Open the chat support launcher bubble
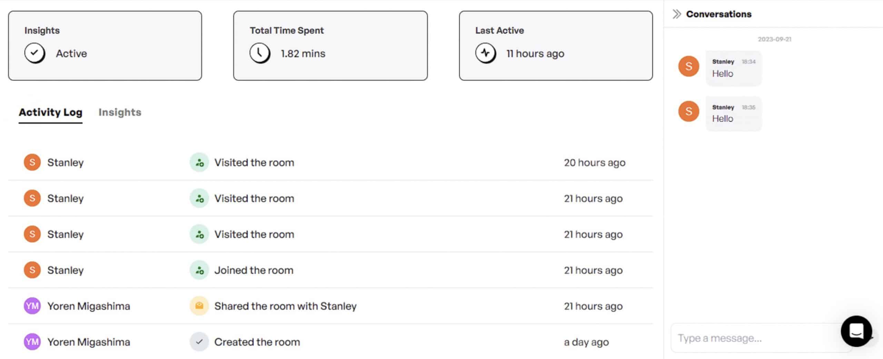 [x=856, y=331]
